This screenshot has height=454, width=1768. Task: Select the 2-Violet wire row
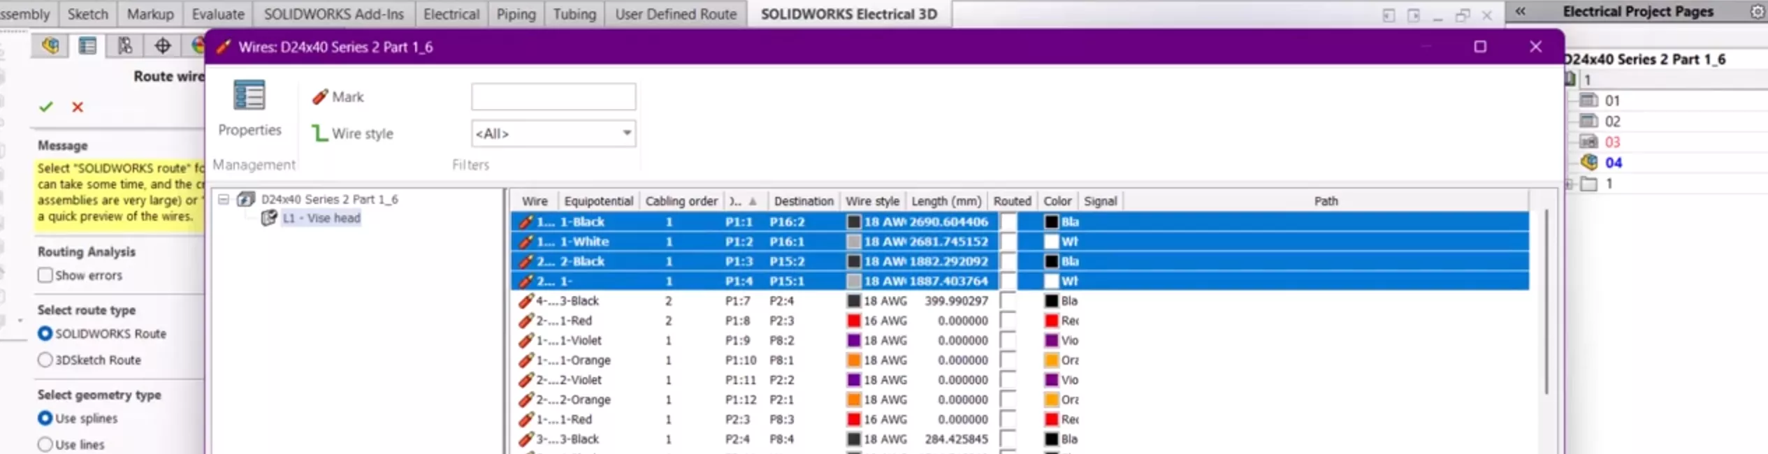coord(1020,380)
